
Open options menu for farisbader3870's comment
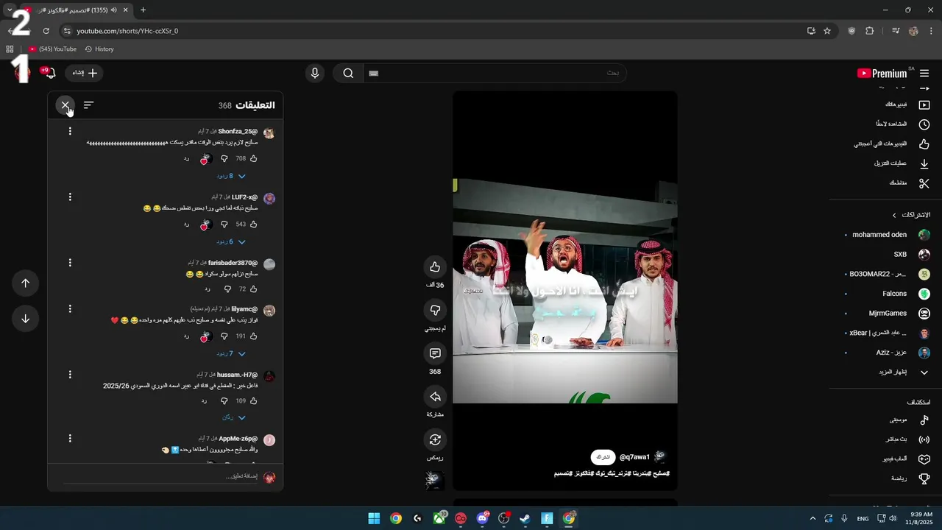click(x=70, y=263)
